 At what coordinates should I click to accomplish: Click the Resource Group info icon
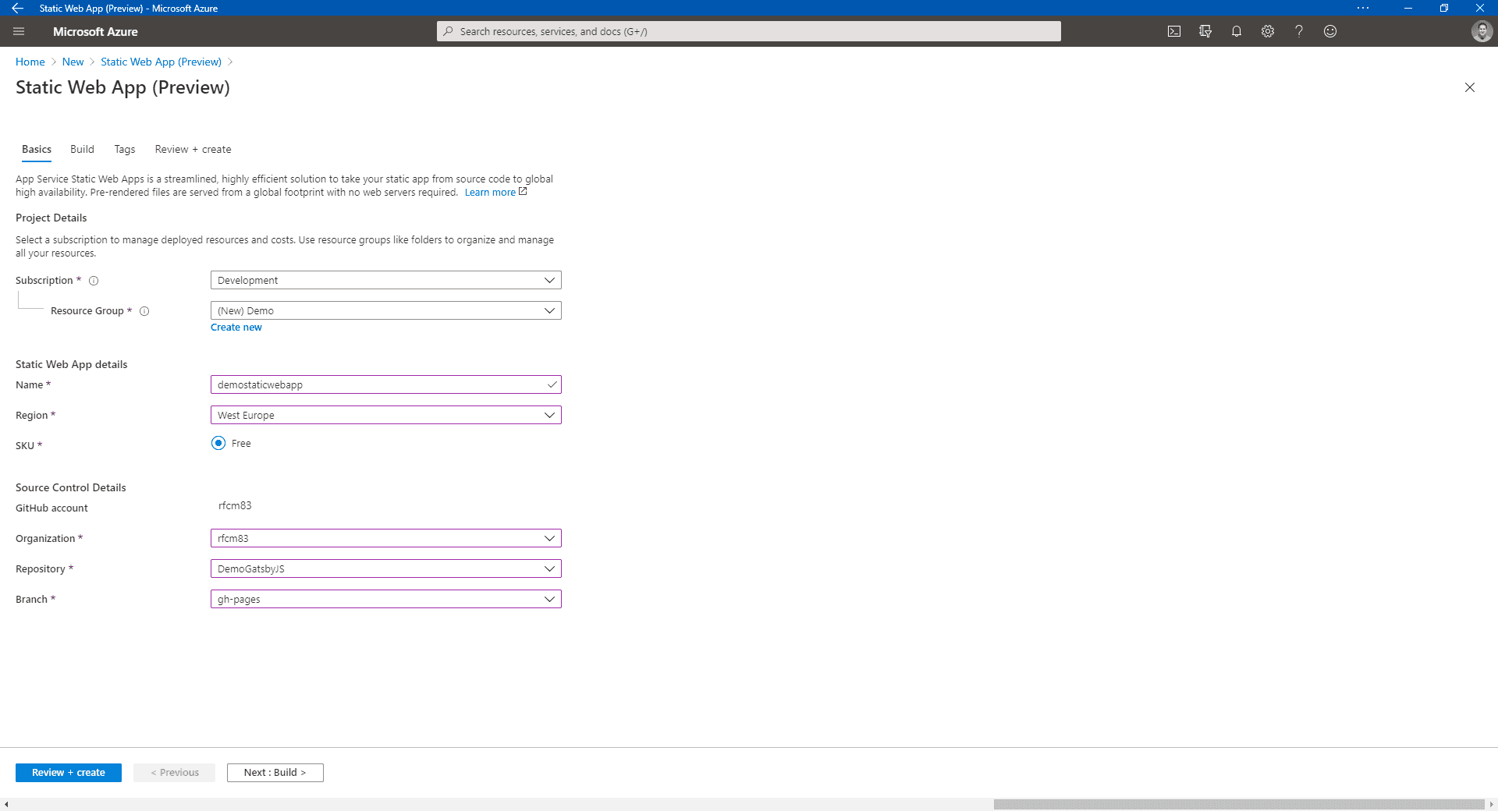[x=144, y=311]
